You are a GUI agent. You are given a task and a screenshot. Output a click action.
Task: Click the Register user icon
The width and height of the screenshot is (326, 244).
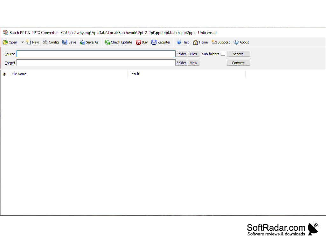click(x=154, y=42)
